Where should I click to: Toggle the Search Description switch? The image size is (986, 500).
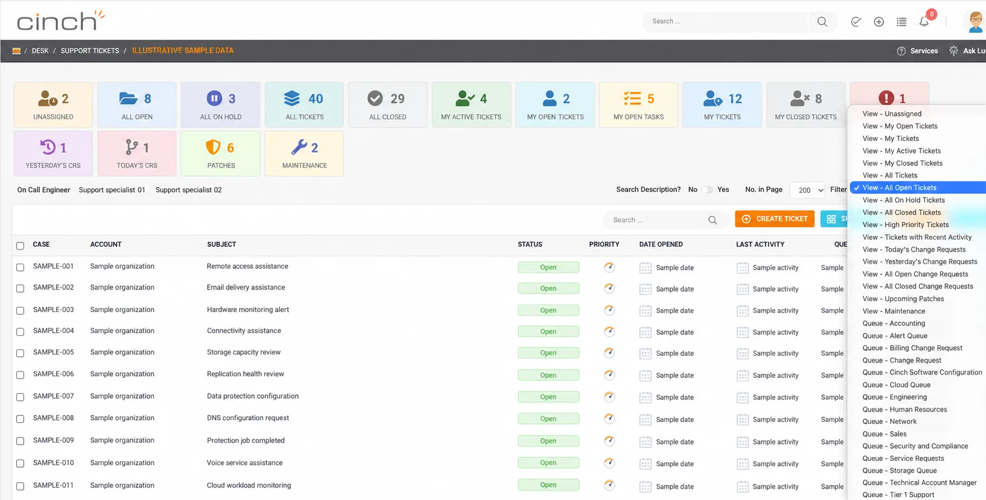(x=707, y=190)
